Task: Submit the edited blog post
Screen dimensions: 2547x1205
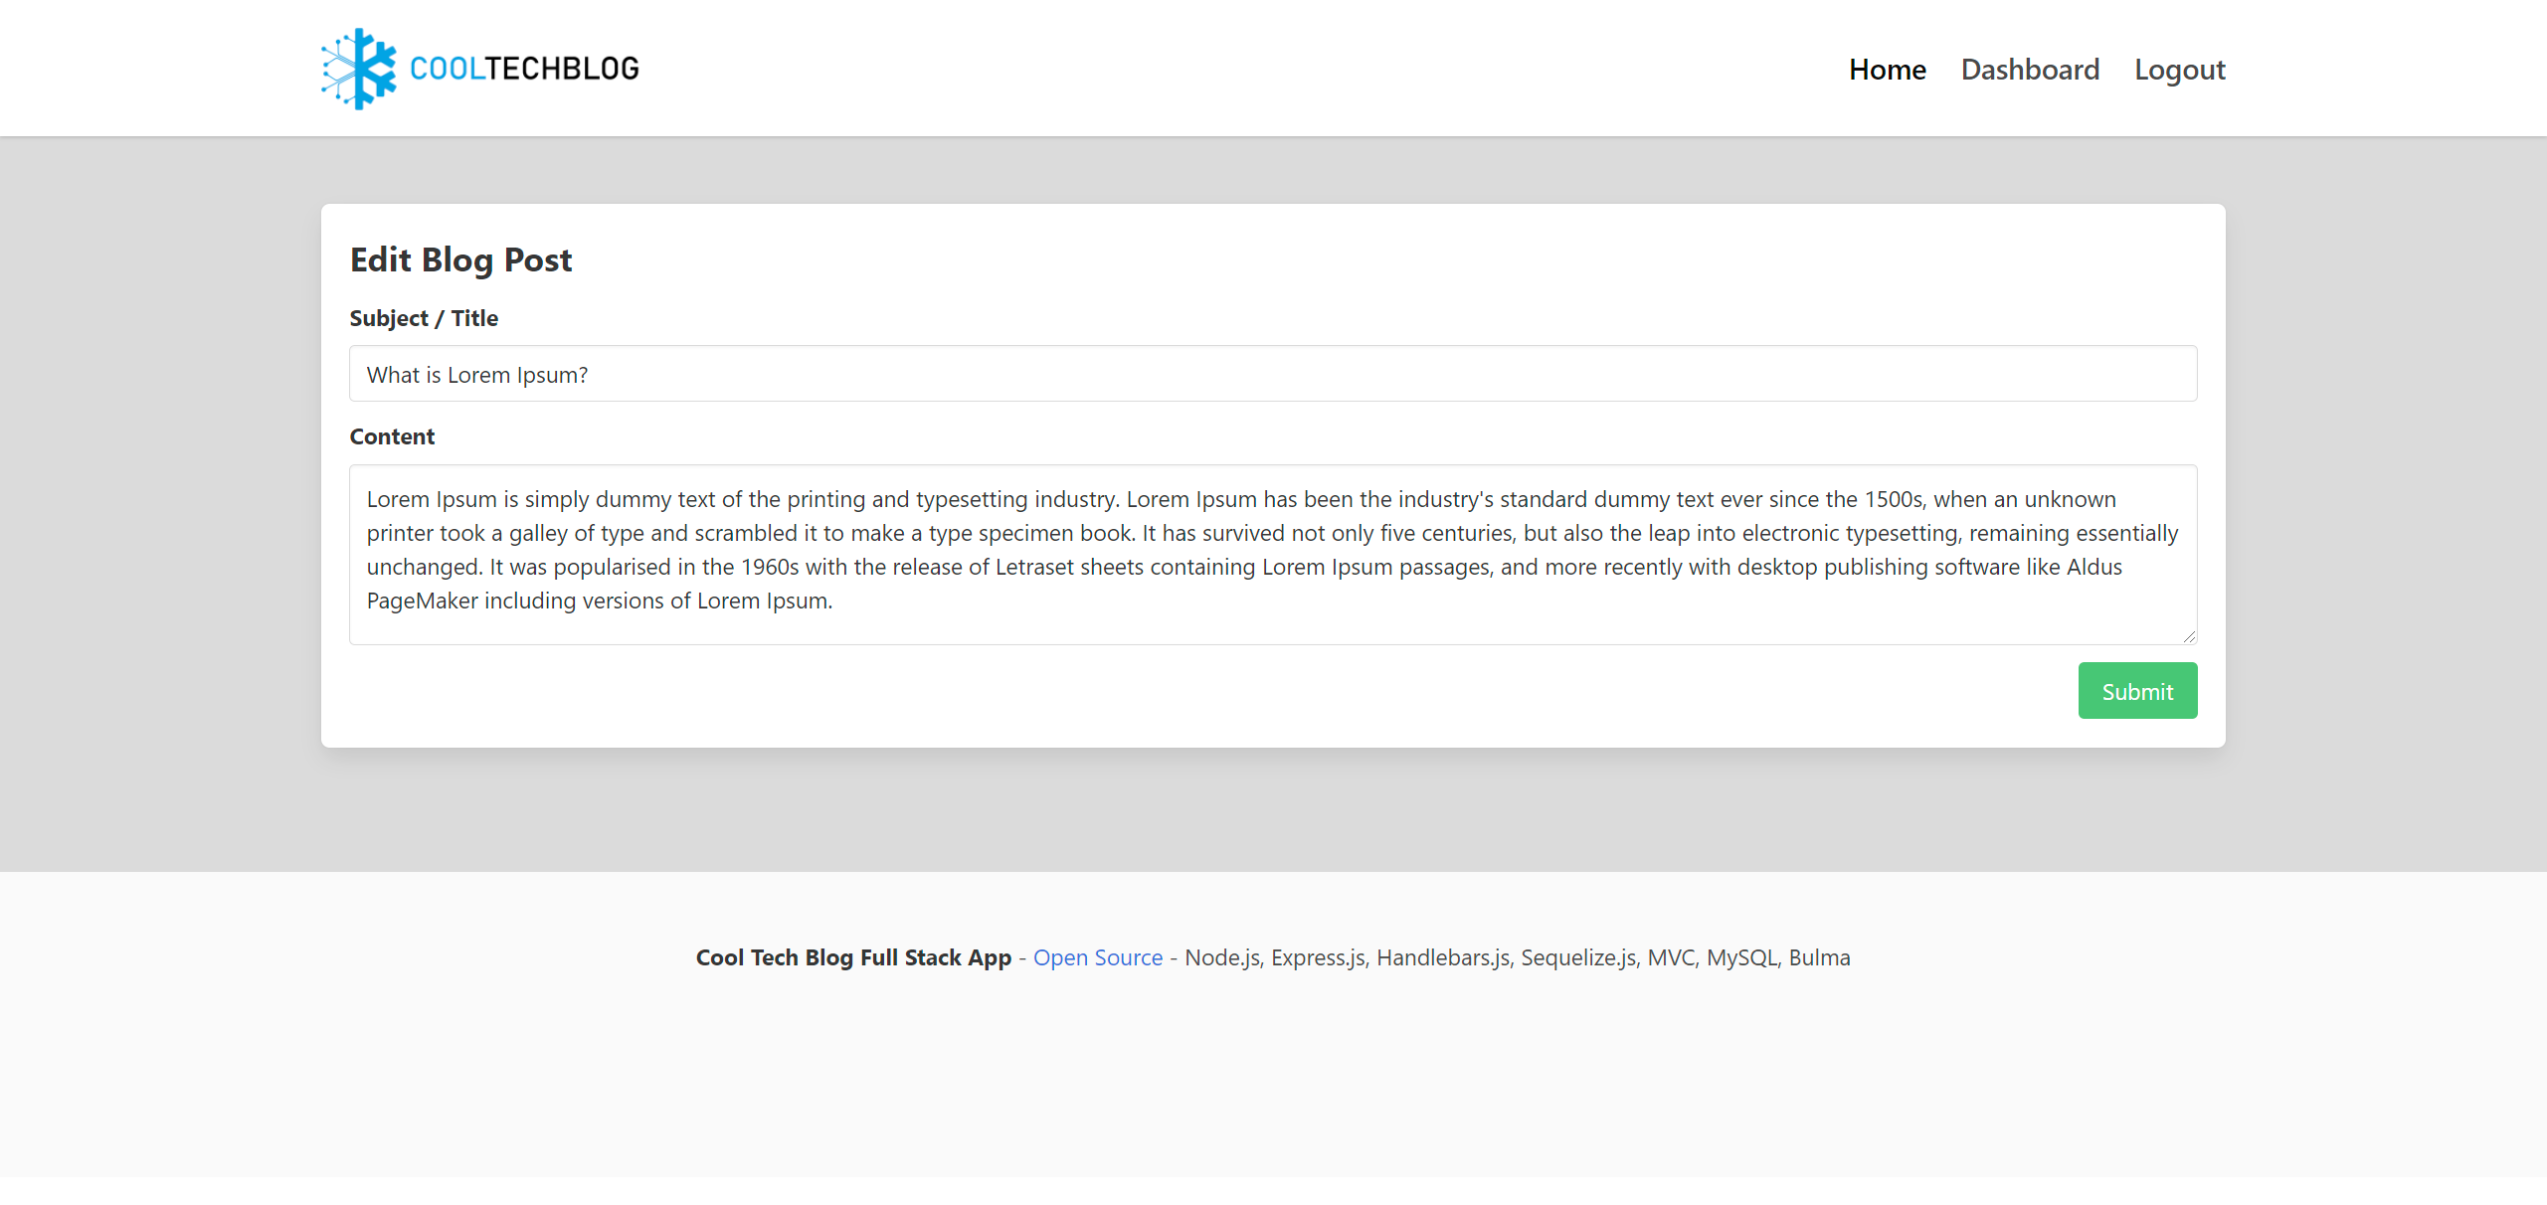Action: (x=2136, y=691)
